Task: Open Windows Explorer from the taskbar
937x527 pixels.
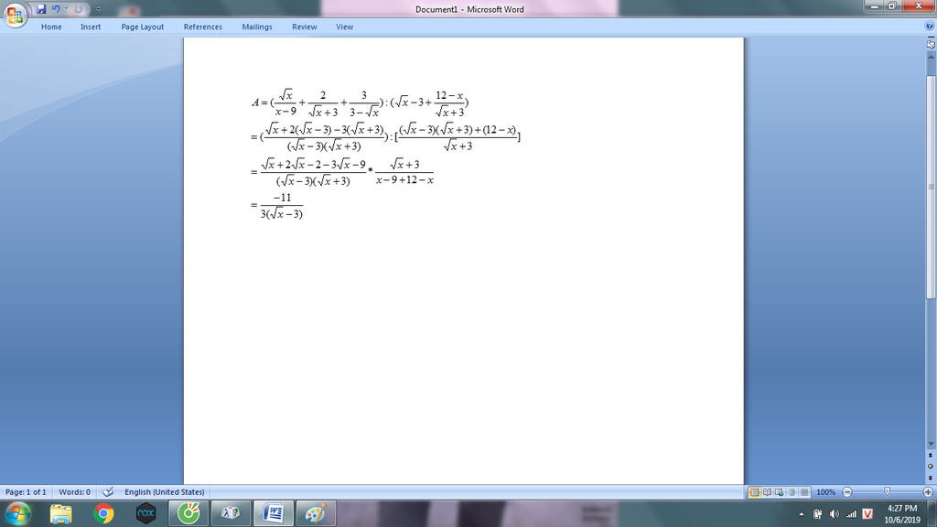Action: tap(61, 514)
